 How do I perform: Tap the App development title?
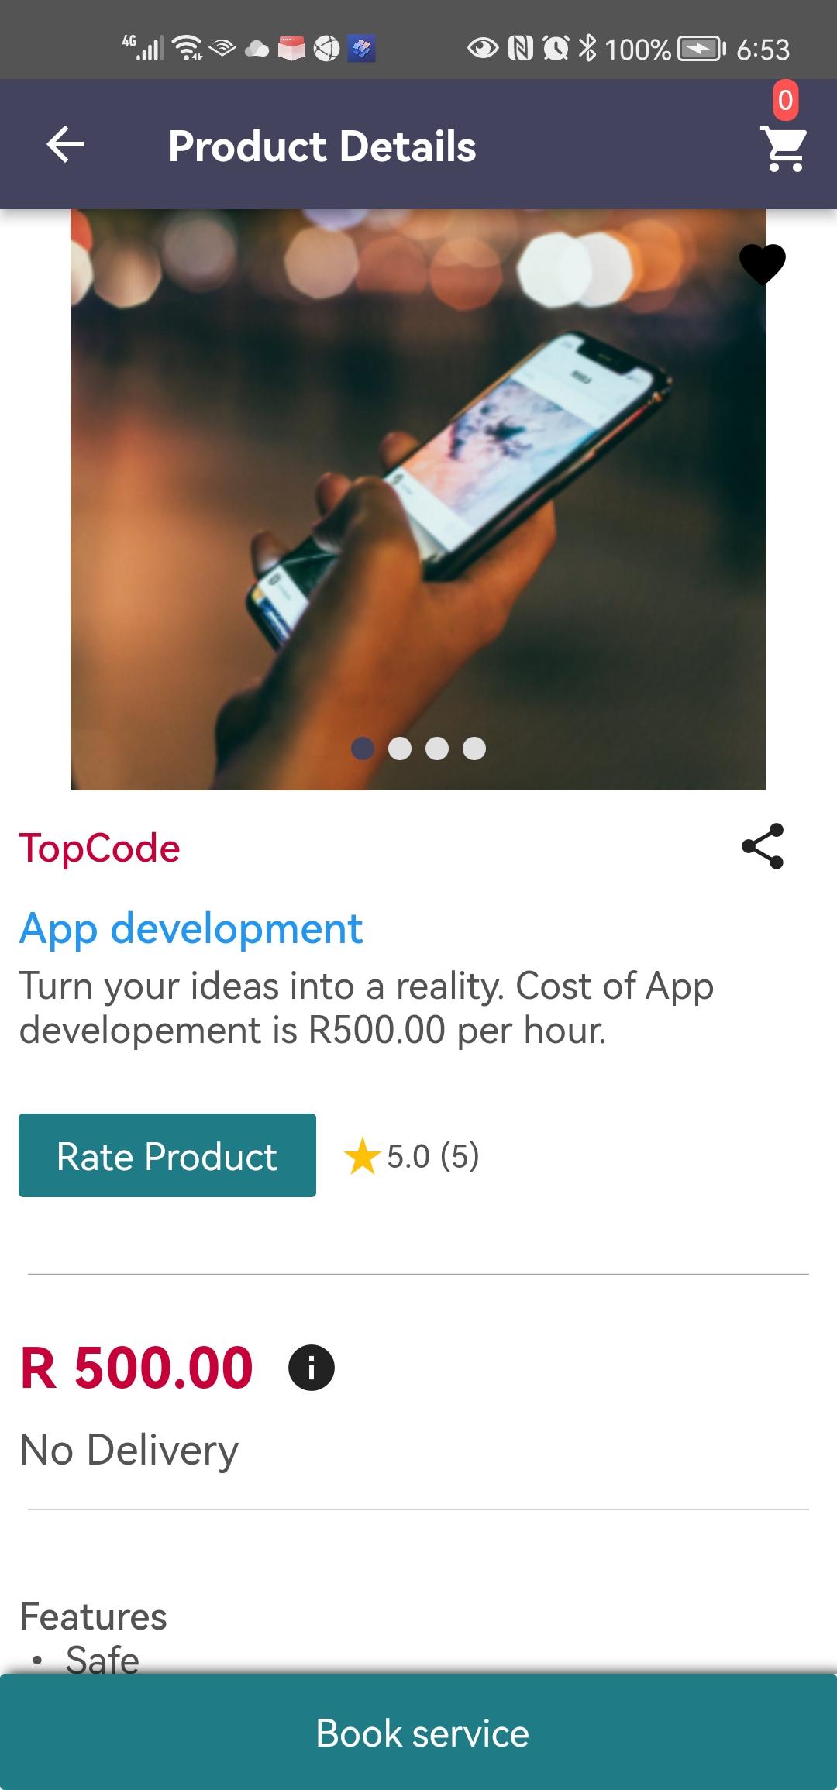tap(191, 928)
